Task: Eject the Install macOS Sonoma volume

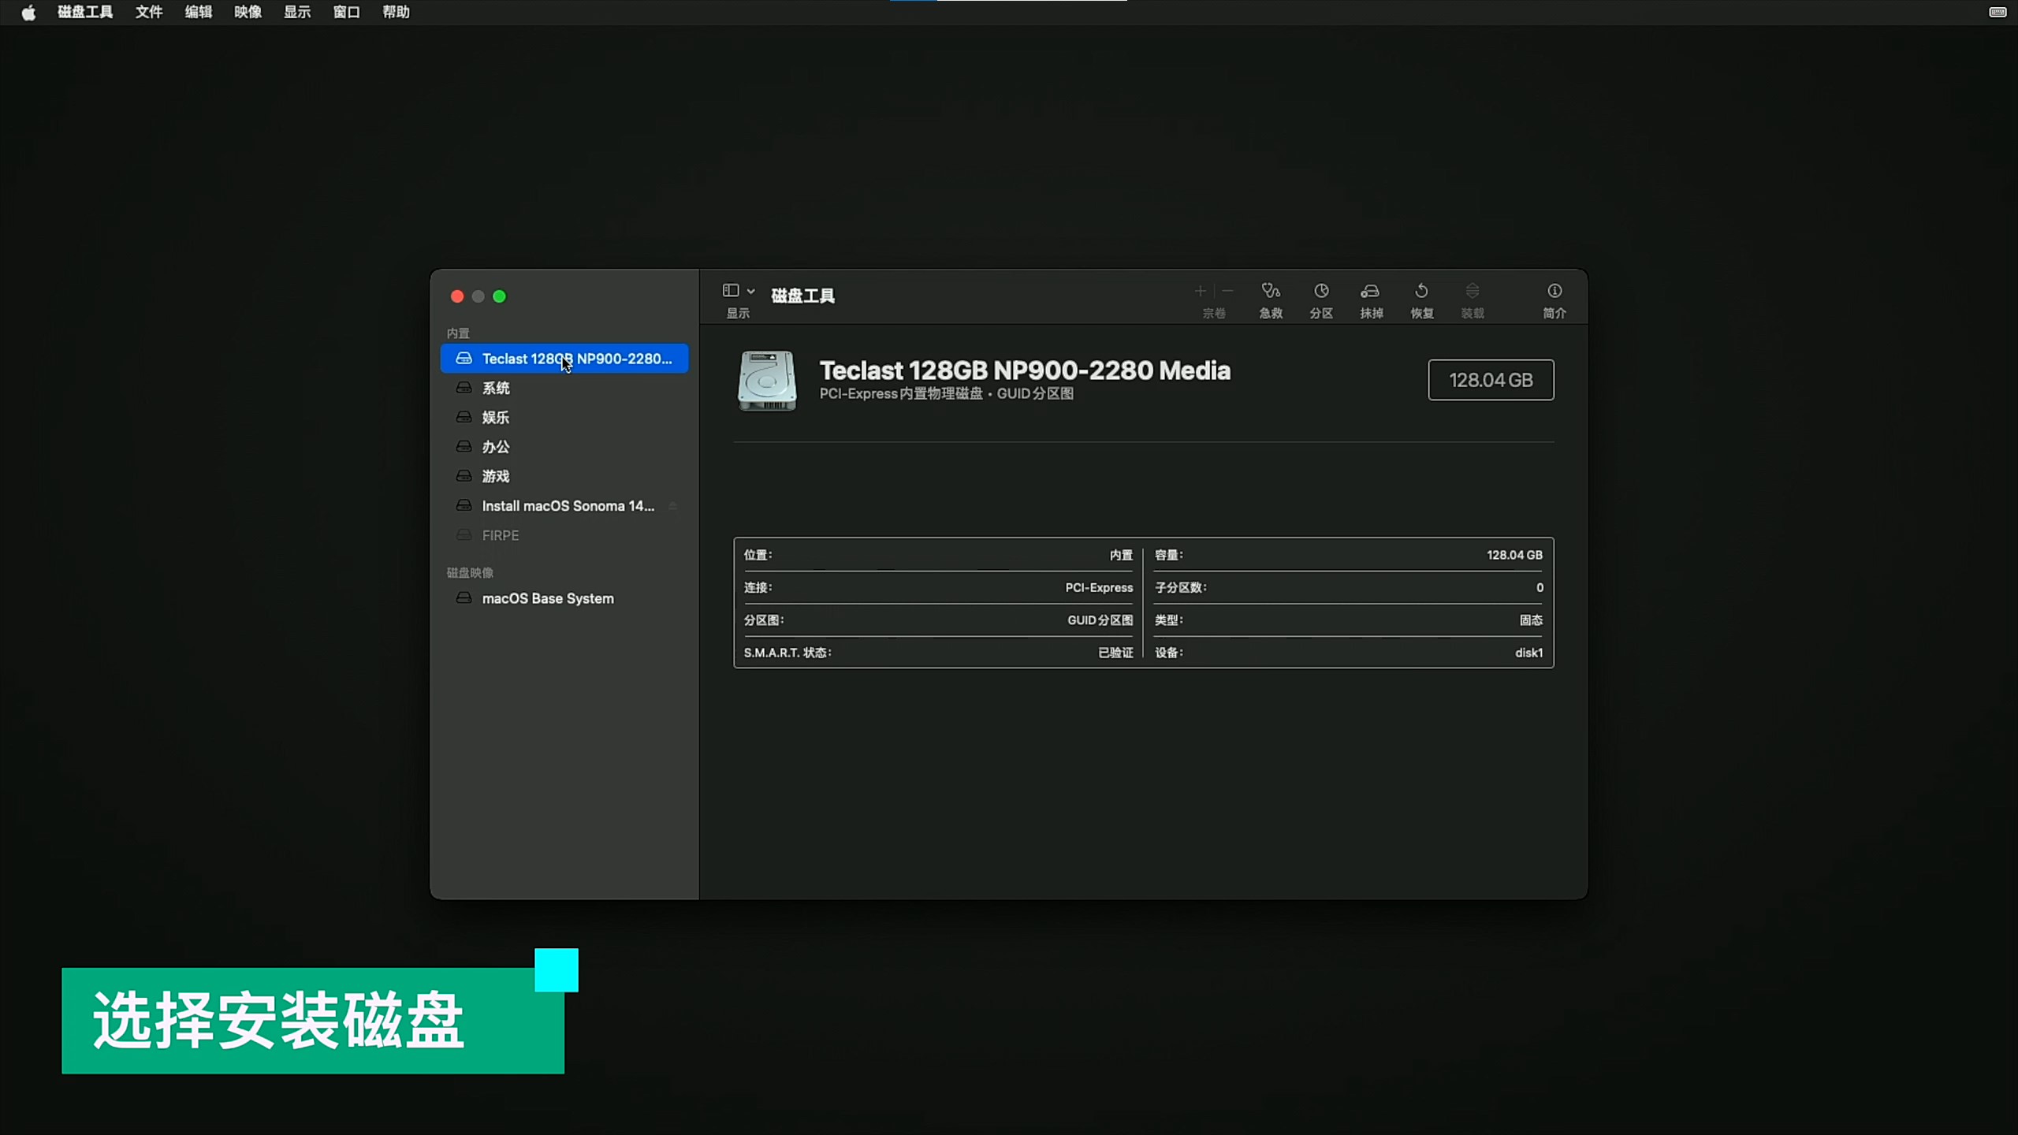Action: [673, 506]
